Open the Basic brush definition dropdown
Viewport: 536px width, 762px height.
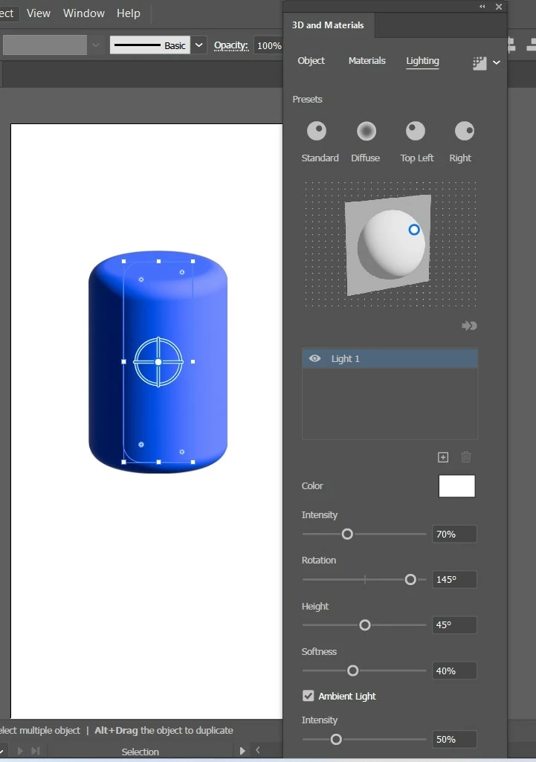(x=198, y=45)
